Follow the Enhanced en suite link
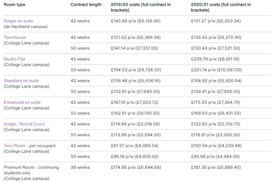 pos(22,102)
